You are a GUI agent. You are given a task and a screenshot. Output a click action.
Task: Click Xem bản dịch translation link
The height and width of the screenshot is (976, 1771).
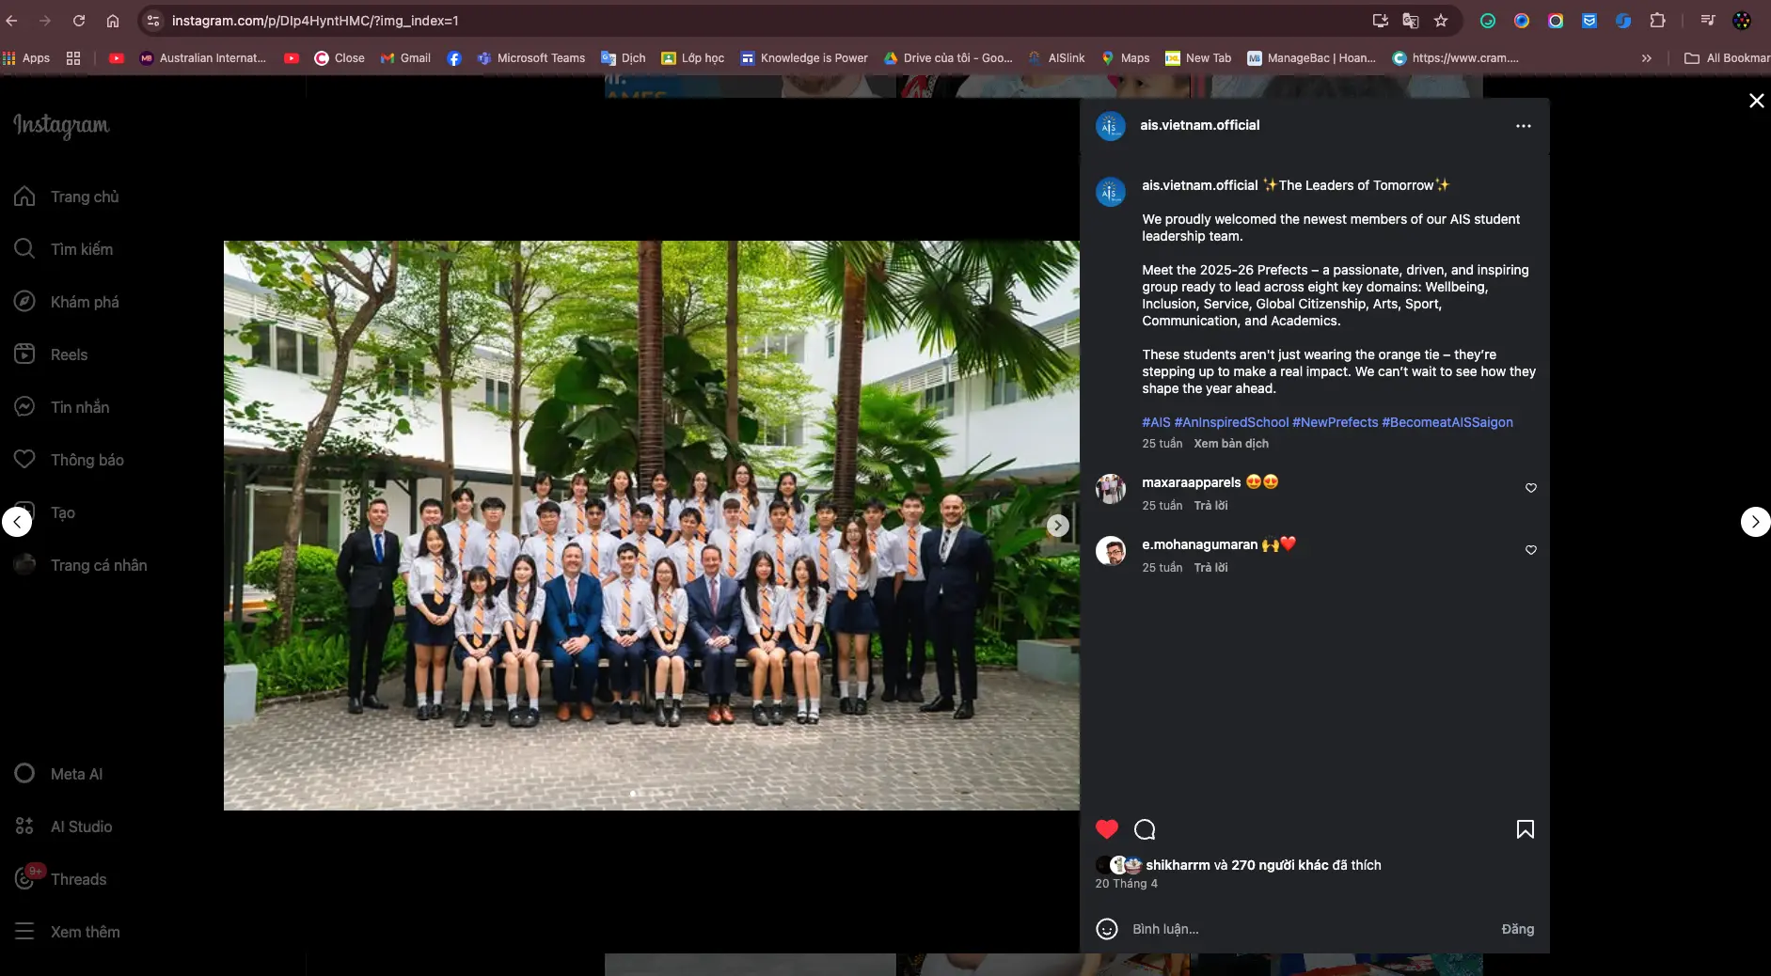click(1230, 444)
